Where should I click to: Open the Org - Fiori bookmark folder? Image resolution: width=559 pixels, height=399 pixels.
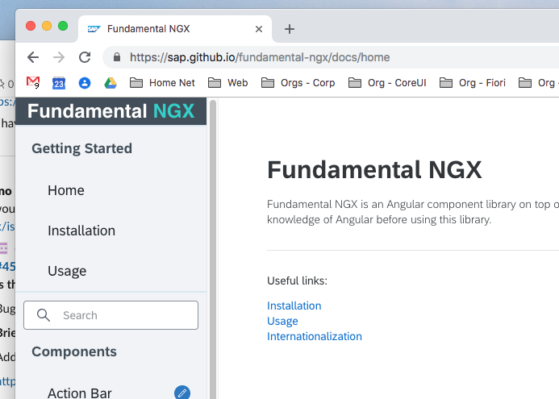point(473,83)
